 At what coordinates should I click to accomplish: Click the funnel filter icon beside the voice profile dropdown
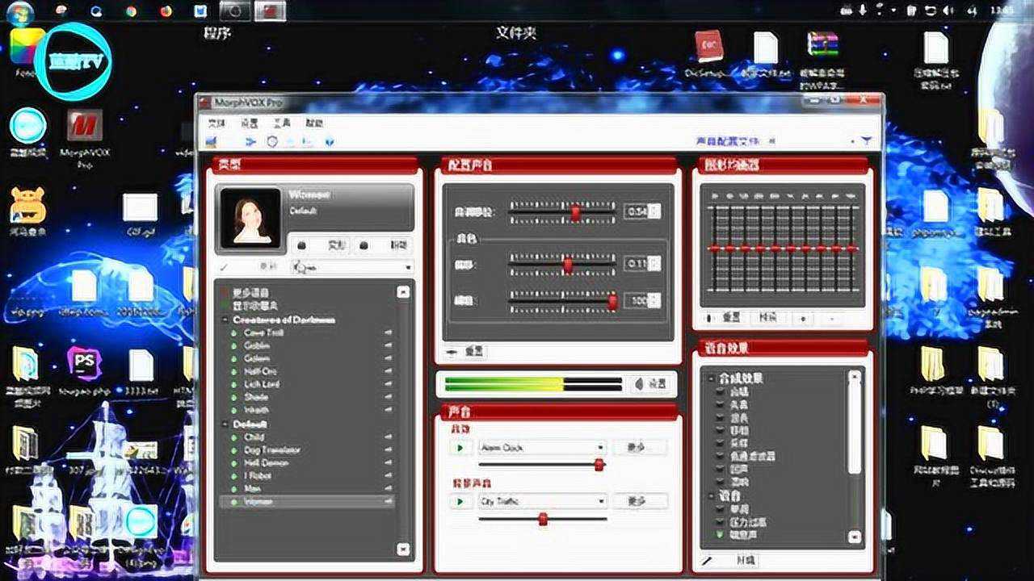868,140
